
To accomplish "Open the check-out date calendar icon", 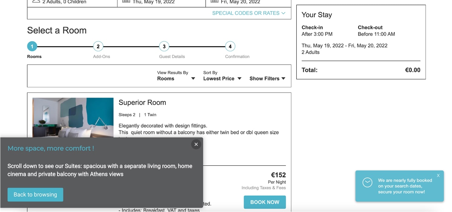I will [214, 1].
